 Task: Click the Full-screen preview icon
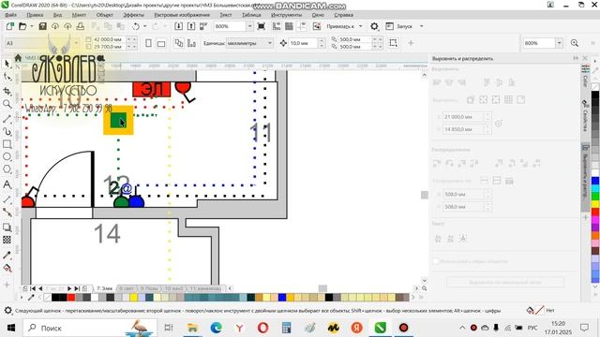tap(262, 26)
